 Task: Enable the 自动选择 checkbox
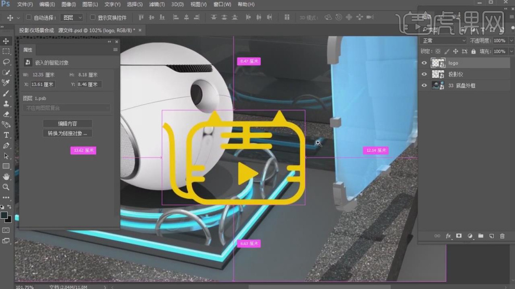[x=29, y=18]
